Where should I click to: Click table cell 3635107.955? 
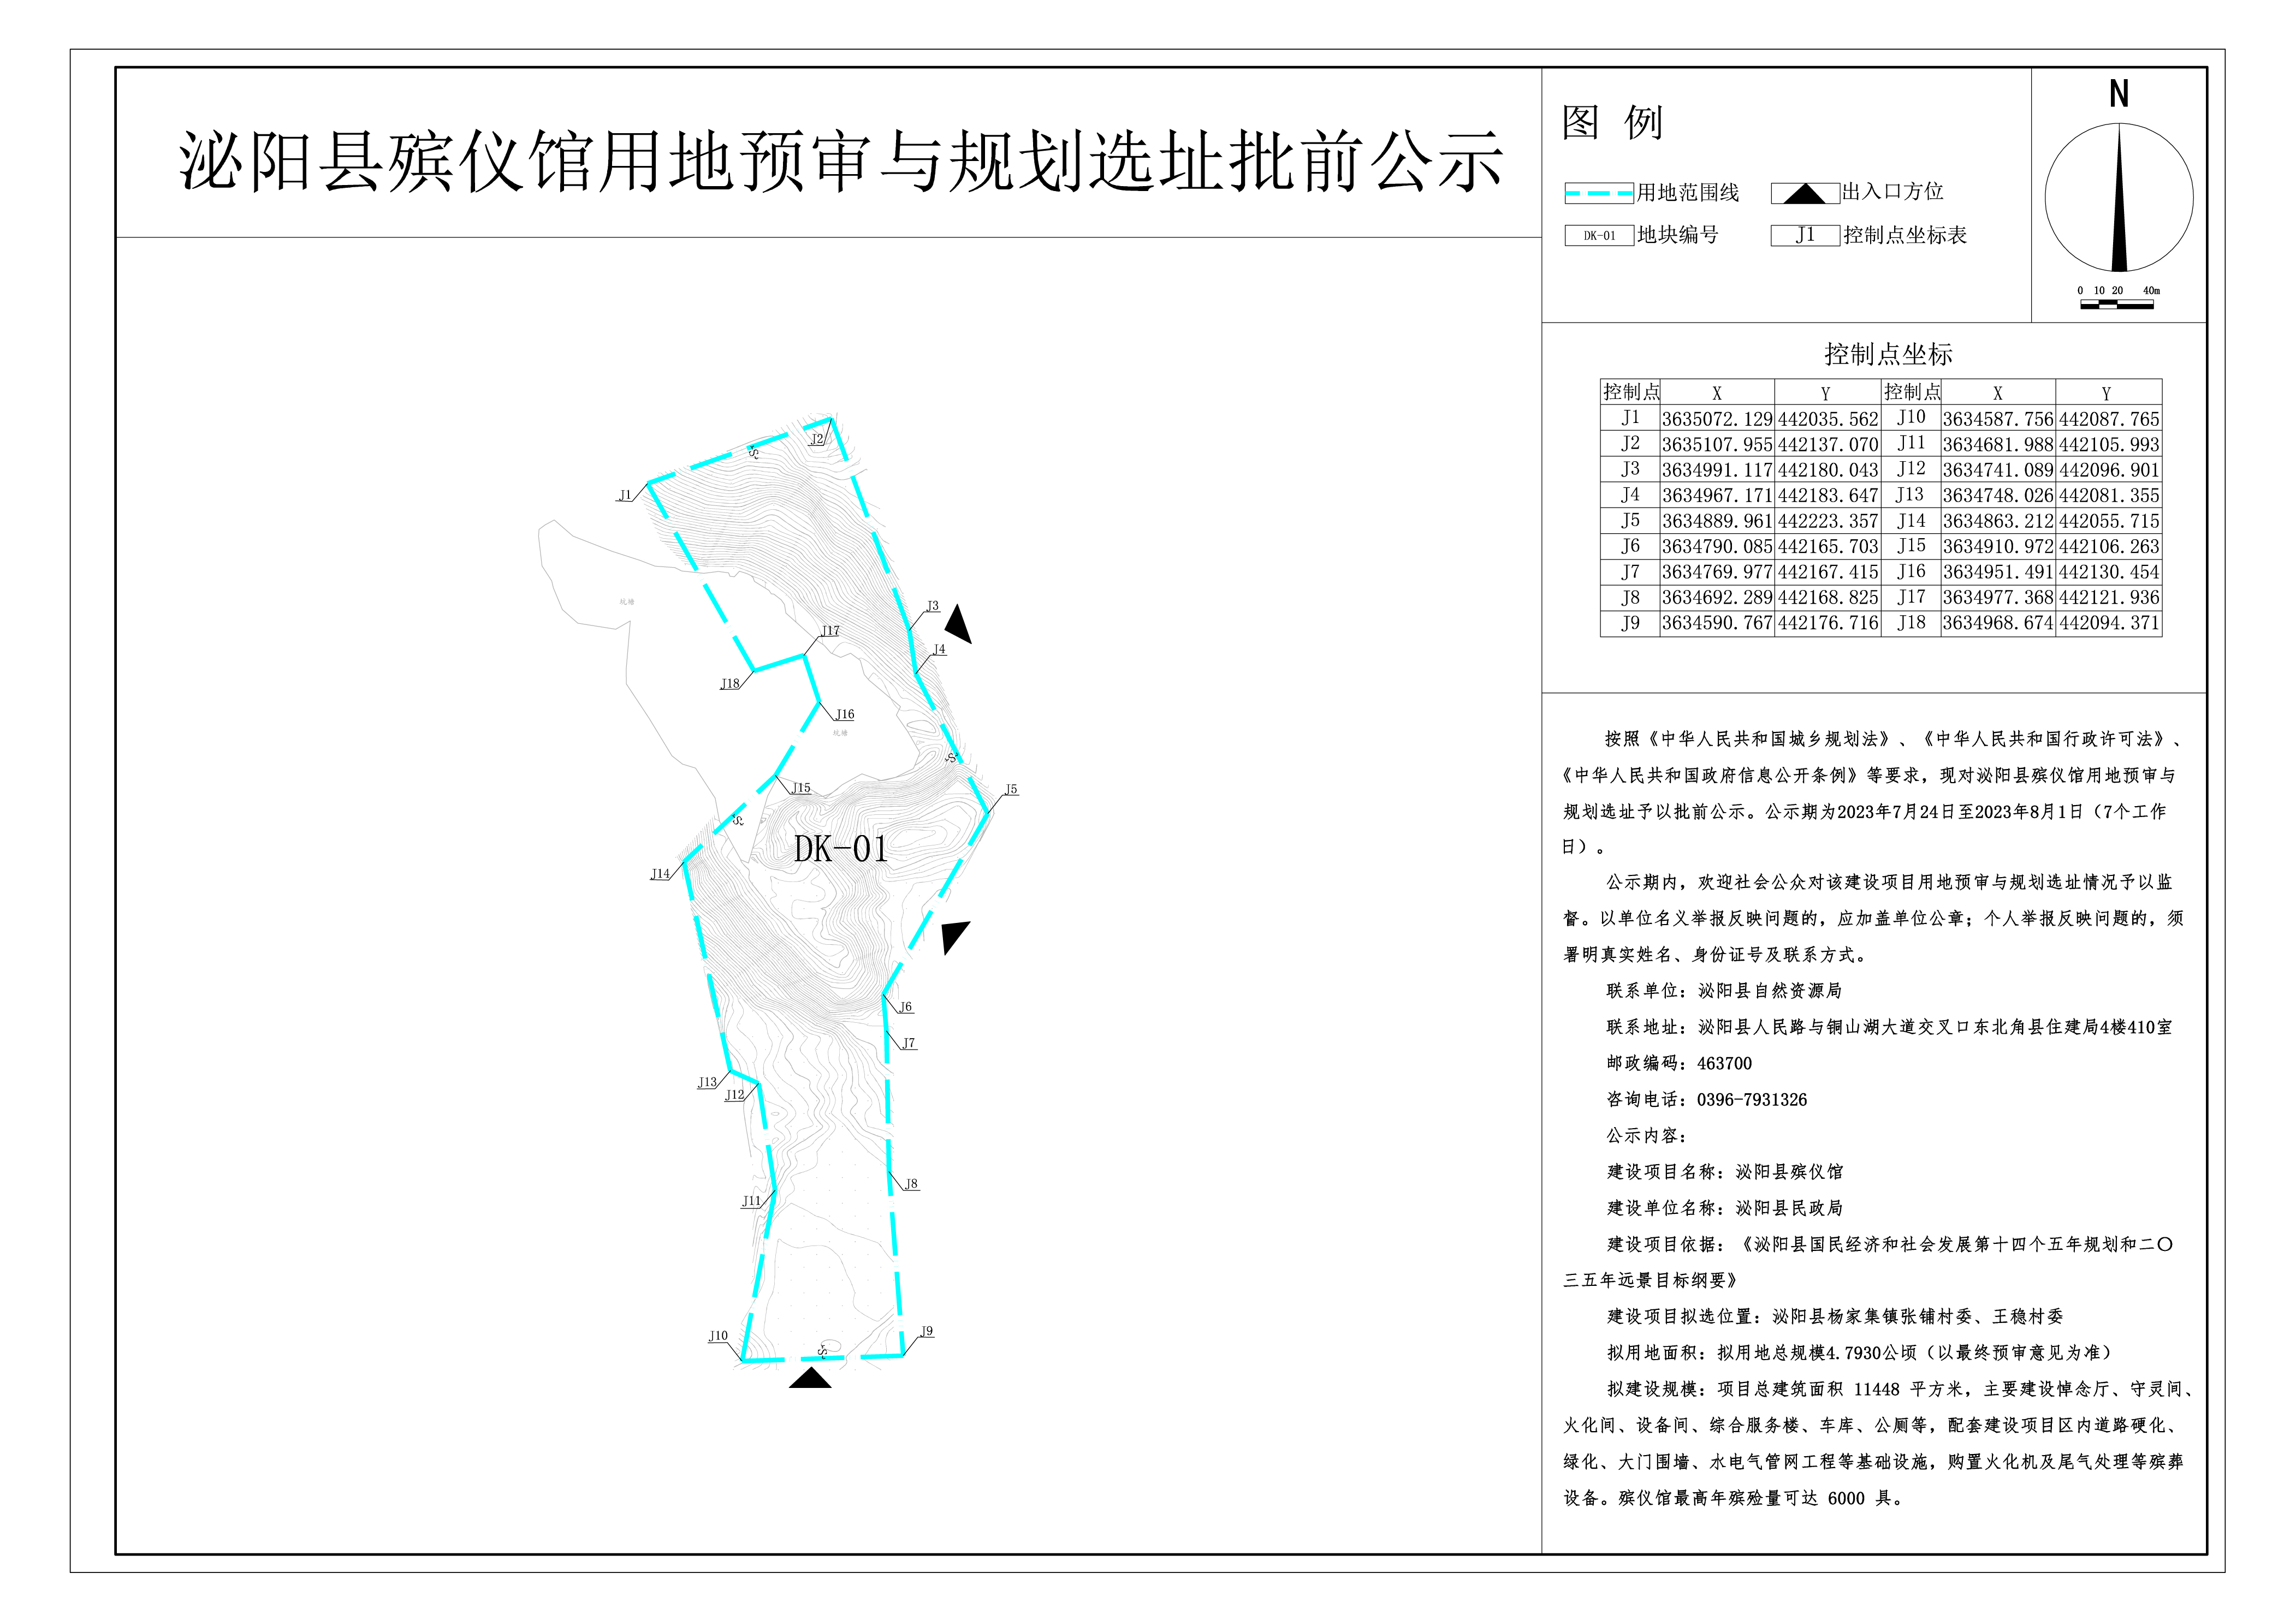click(1717, 445)
